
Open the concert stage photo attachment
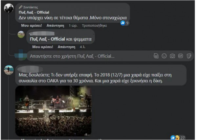point(53,111)
